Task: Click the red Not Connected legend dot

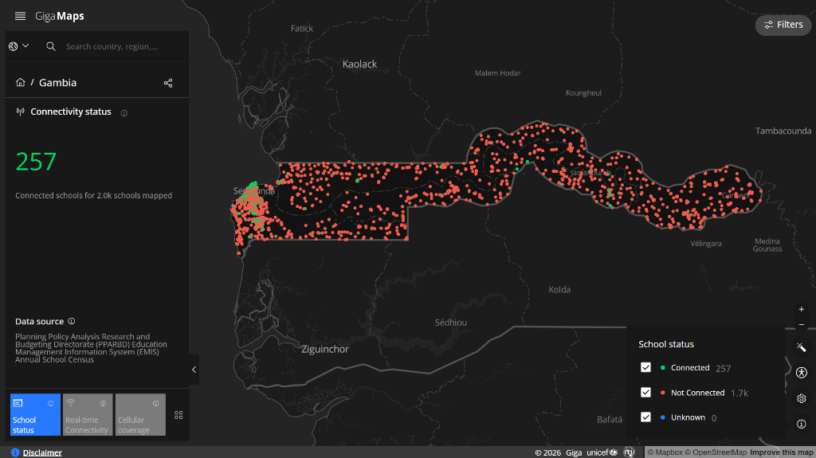Action: (662, 393)
